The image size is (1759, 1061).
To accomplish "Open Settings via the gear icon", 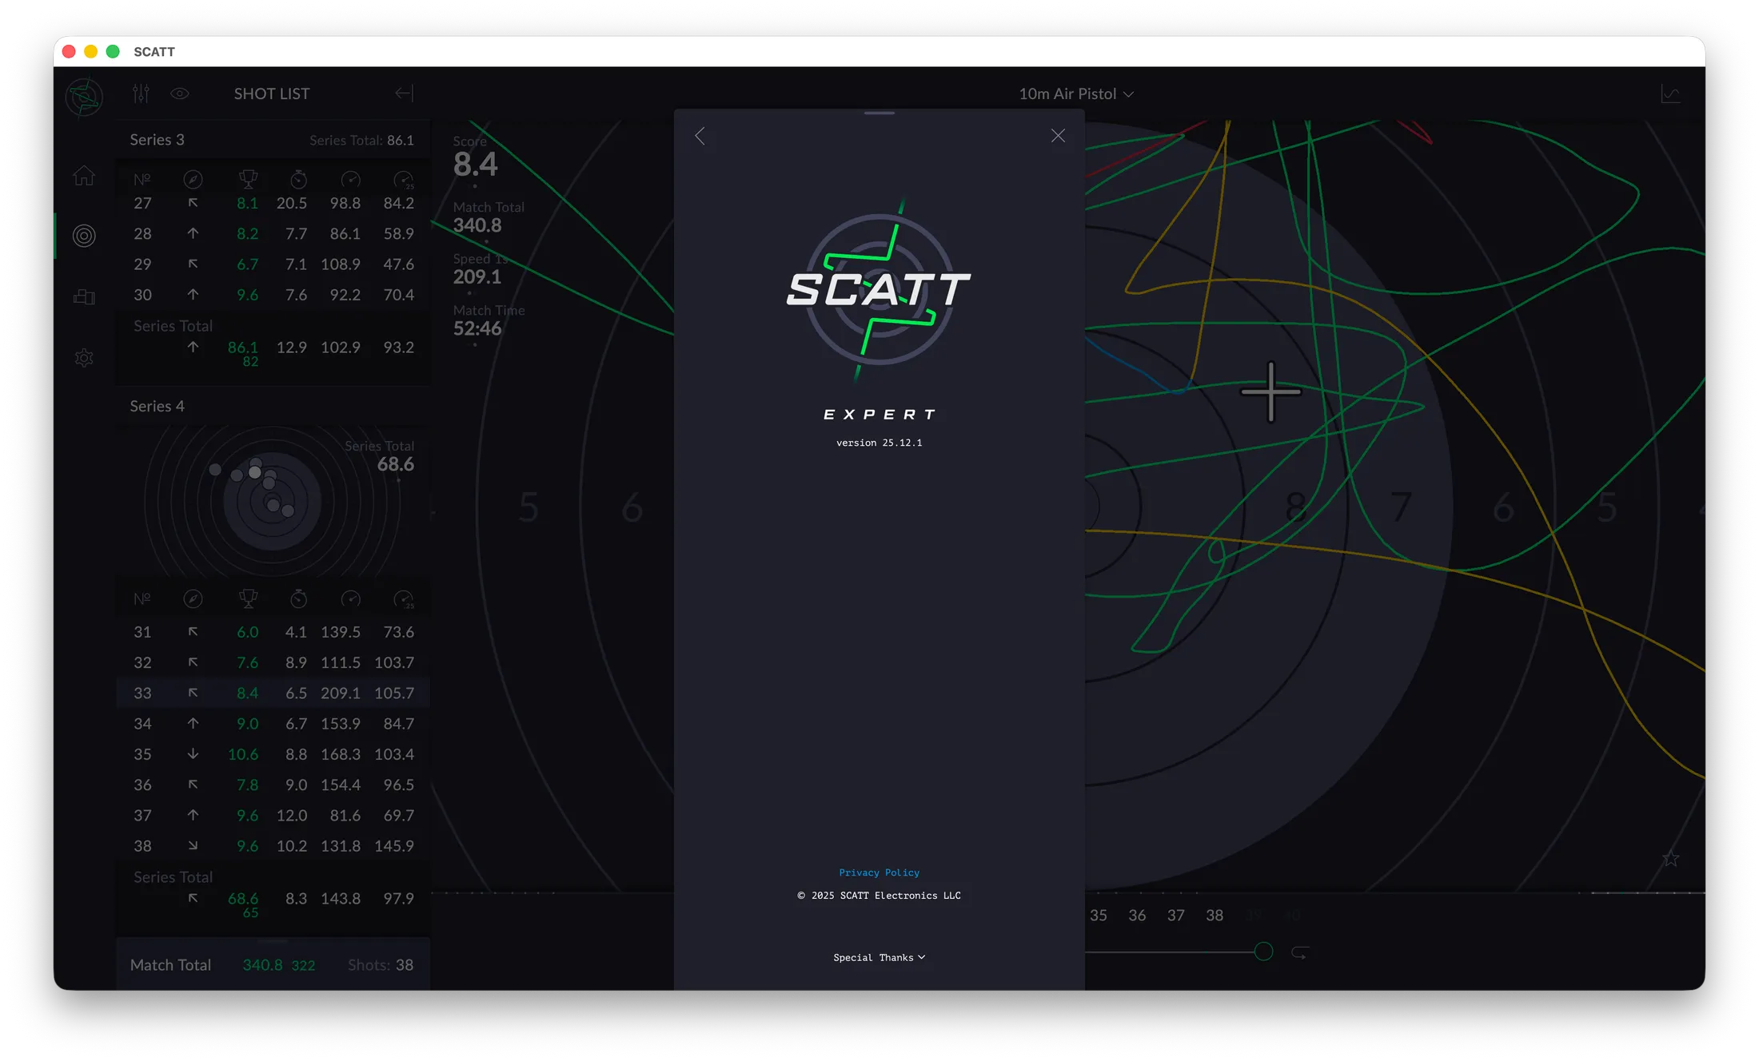I will (x=84, y=357).
